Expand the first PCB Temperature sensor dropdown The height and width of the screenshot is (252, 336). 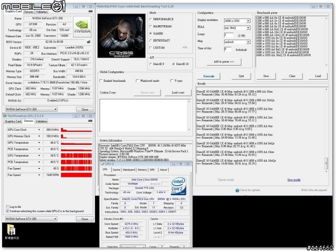point(39,149)
